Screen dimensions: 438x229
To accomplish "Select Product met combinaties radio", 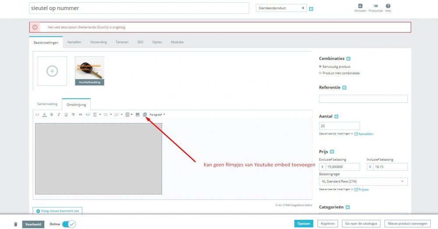I will [x=320, y=73].
